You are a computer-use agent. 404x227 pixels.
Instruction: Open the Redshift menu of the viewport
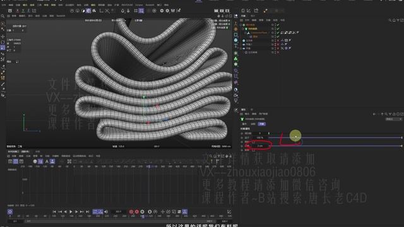pos(61,16)
